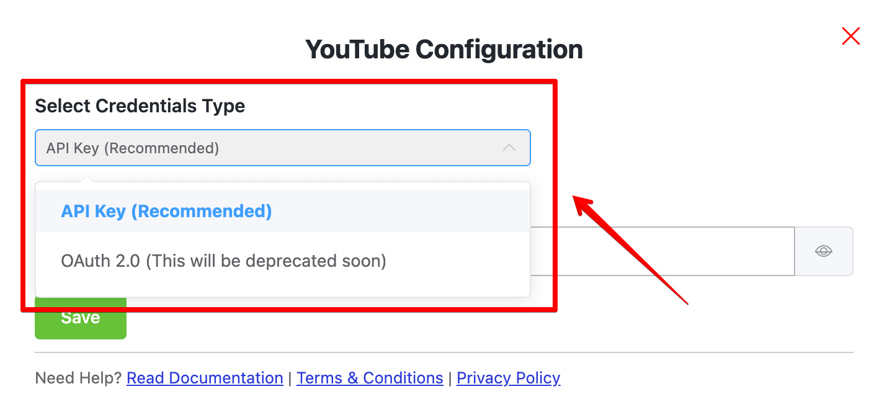Image resolution: width=887 pixels, height=412 pixels.
Task: Click the pipe separator before Privacy Policy
Action: [x=450, y=378]
